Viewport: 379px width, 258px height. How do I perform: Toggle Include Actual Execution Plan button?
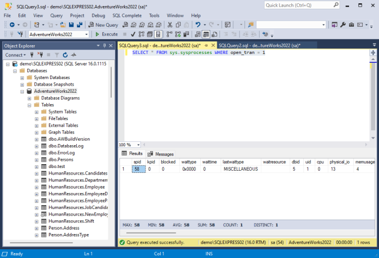pyautogui.click(x=169, y=34)
